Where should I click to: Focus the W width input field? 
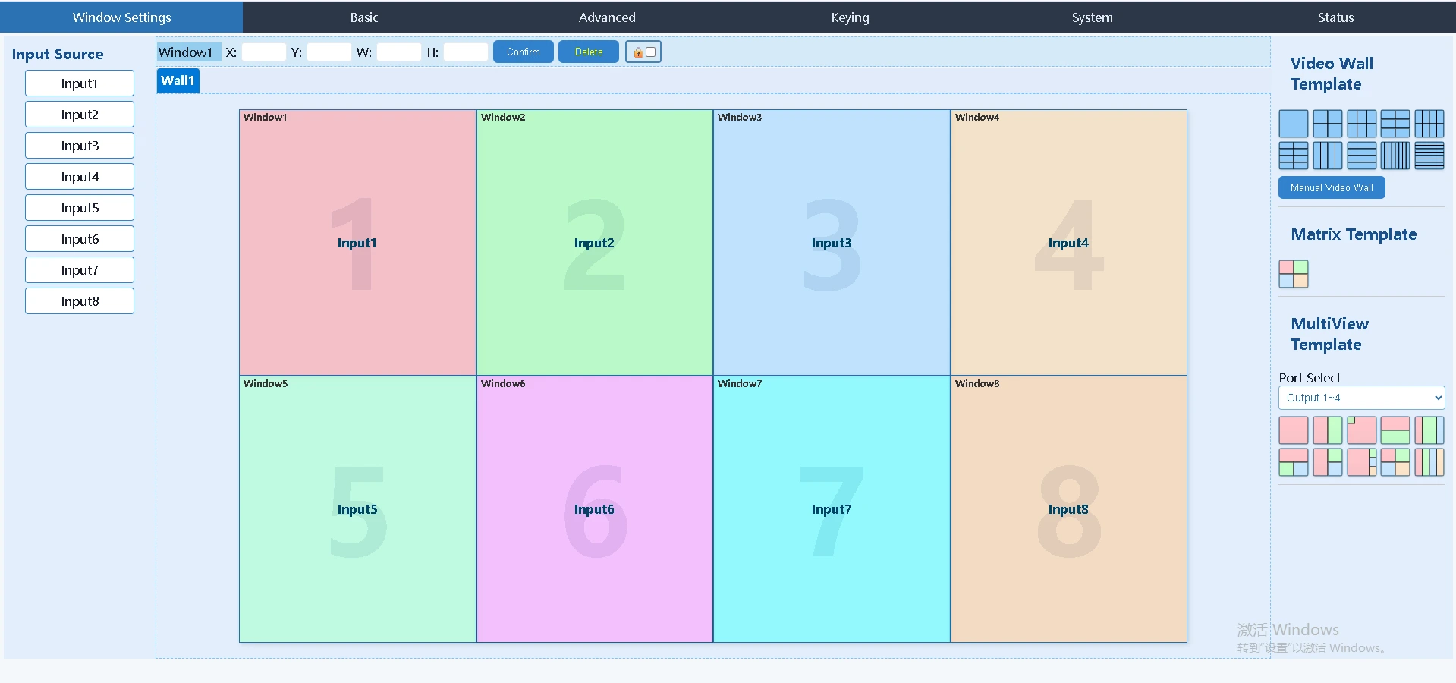pyautogui.click(x=399, y=52)
